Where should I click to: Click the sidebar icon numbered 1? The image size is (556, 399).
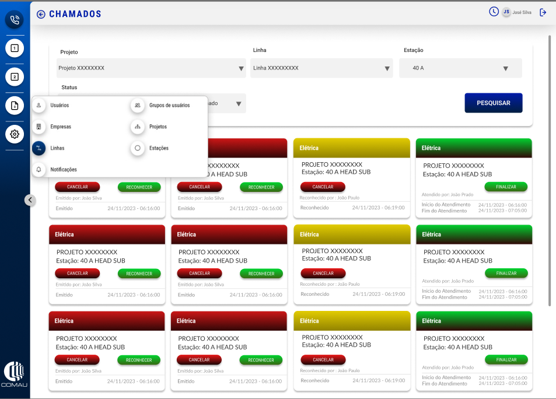click(x=15, y=48)
